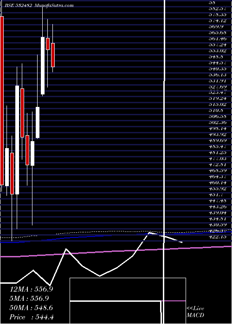Click the 548.8 price axis label
This screenshot has width=232, height=324.
pyautogui.click(x=217, y=56)
